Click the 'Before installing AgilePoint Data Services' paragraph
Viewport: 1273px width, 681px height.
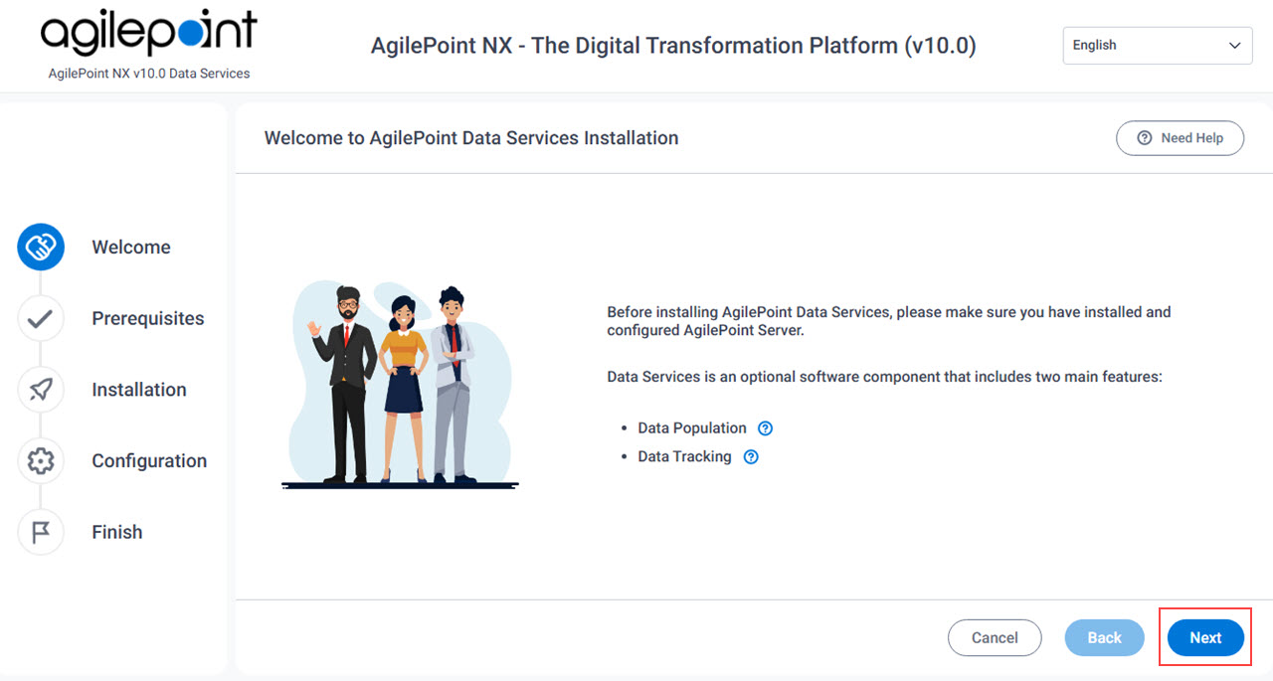pos(889,321)
